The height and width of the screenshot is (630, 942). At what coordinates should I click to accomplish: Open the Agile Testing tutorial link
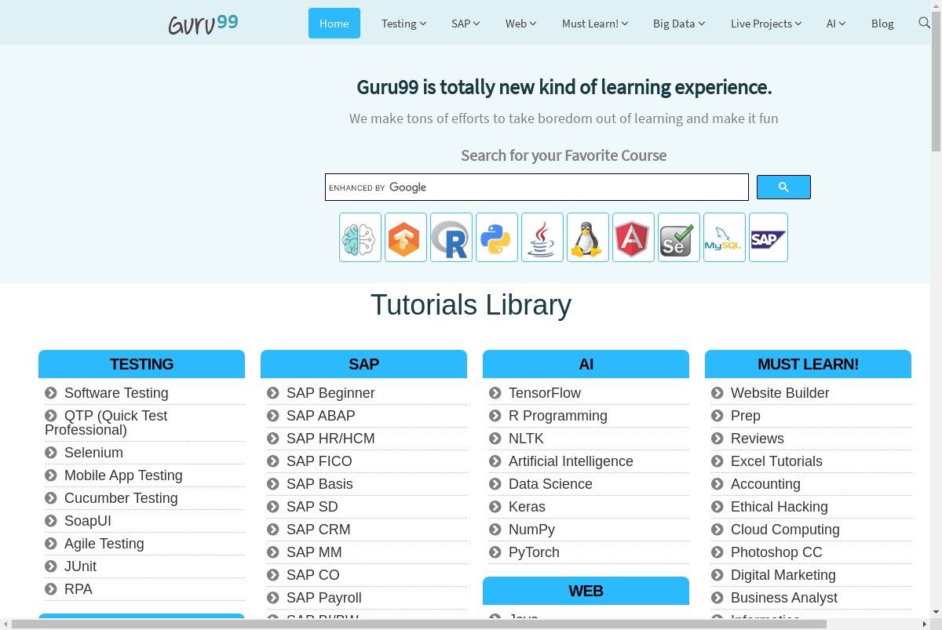point(104,544)
